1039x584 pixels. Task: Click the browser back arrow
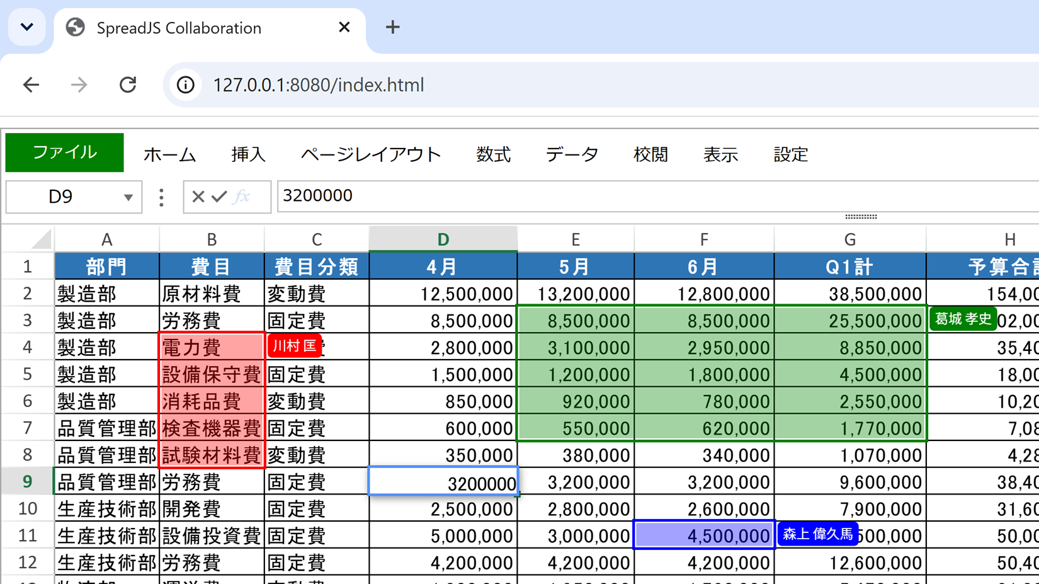31,84
